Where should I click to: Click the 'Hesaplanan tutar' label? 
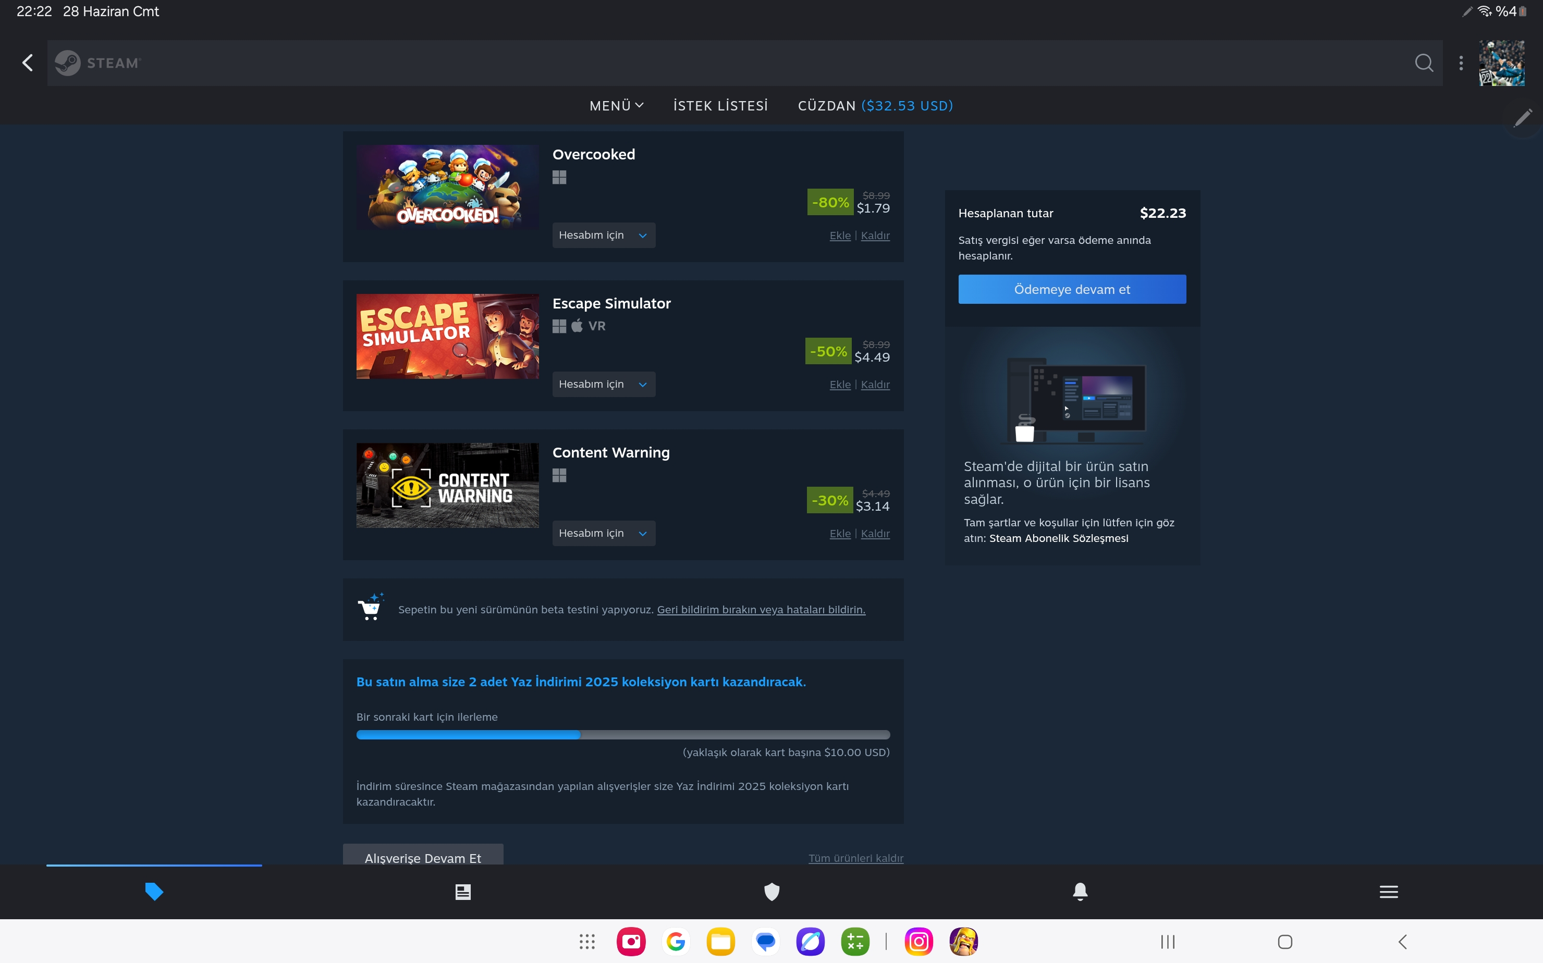[x=1006, y=213]
